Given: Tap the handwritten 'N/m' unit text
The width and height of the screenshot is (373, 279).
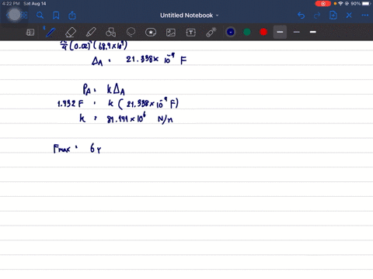Looking at the screenshot, I should coord(166,119).
